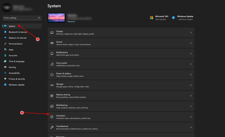Select Privacy & security in sidebar
Screen dimensions: 225x137
pos(17,79)
